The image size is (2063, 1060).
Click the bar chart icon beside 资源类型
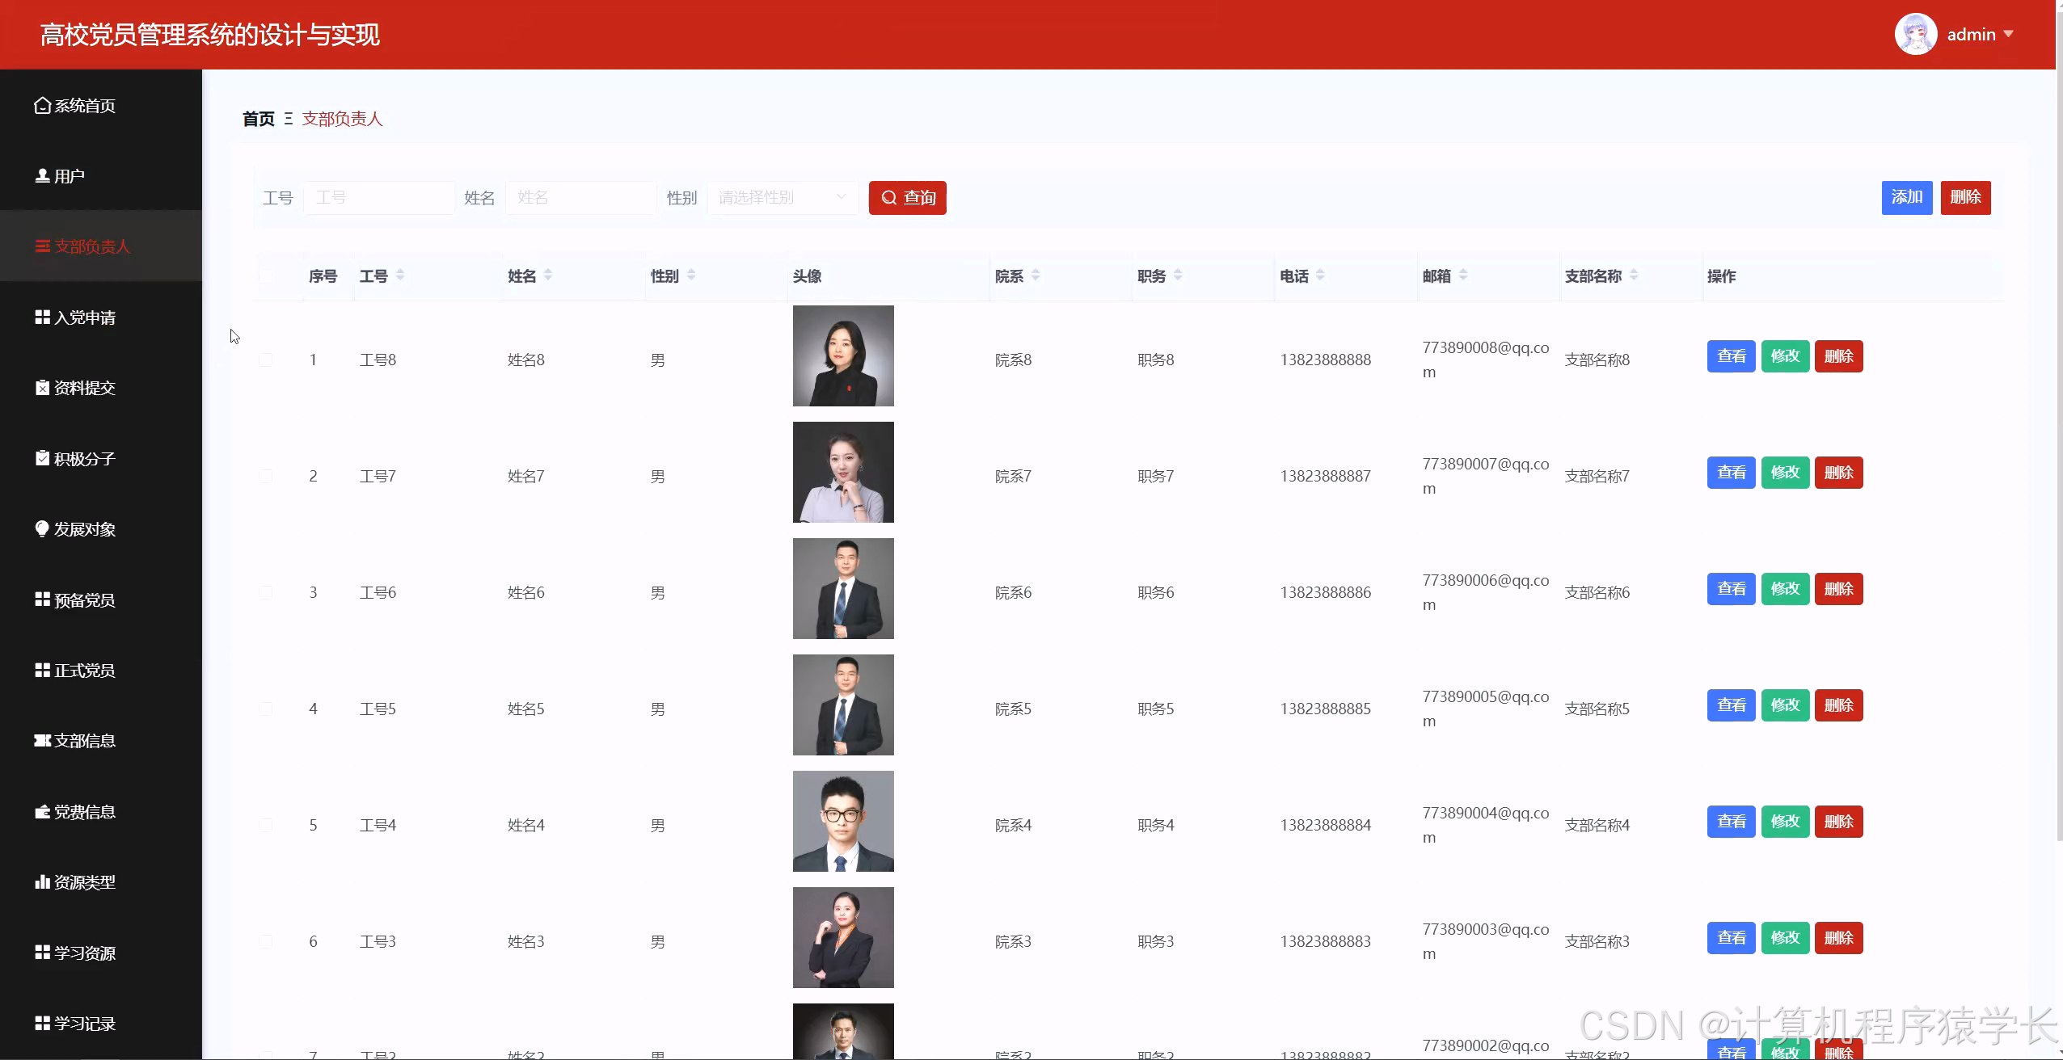(42, 881)
